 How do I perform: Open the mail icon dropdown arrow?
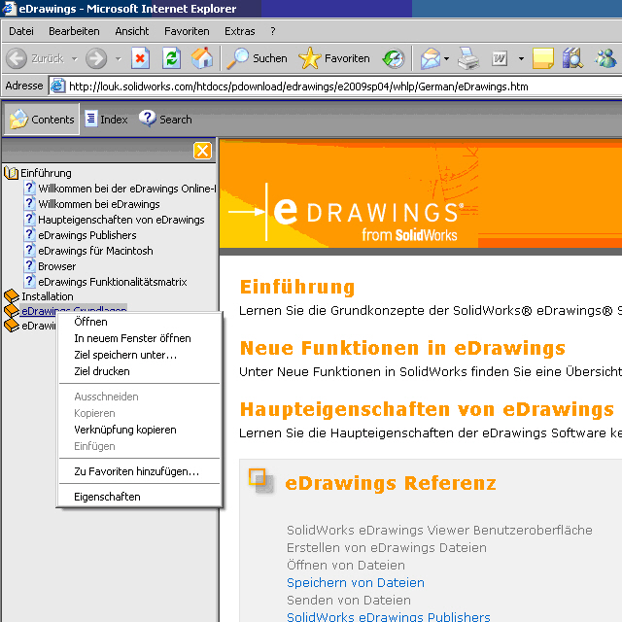tap(446, 59)
